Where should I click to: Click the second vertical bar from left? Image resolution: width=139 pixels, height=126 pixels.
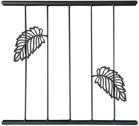[x=47, y=63]
